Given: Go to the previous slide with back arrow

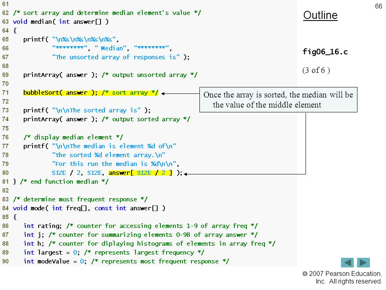Looking at the screenshot, I should click(347, 262).
